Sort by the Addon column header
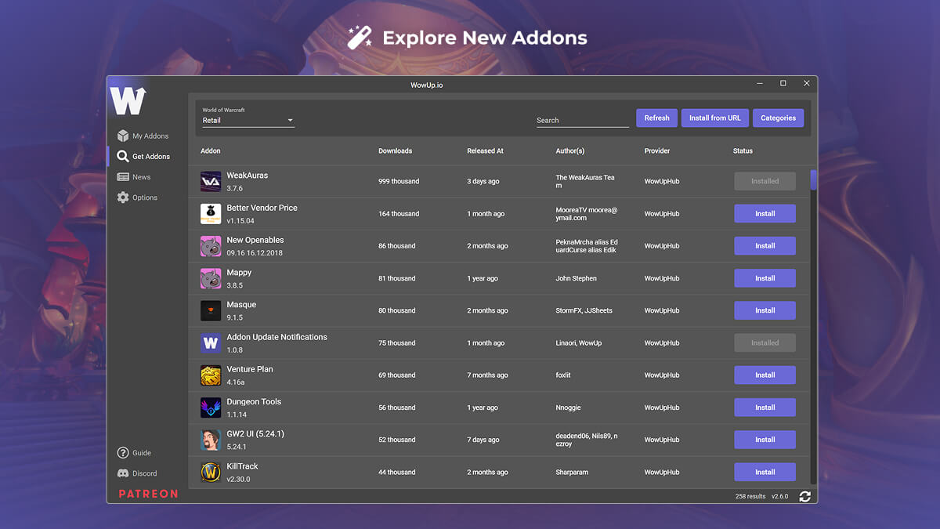 point(211,150)
